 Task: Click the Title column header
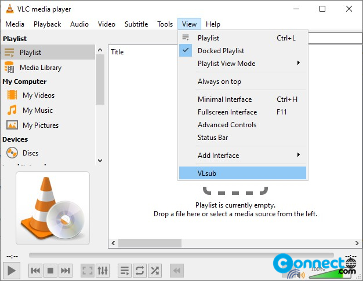coord(117,52)
